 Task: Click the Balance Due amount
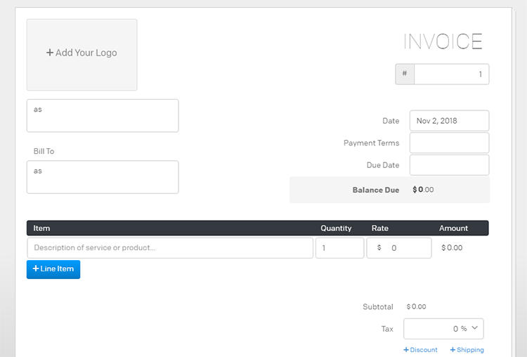[423, 190]
